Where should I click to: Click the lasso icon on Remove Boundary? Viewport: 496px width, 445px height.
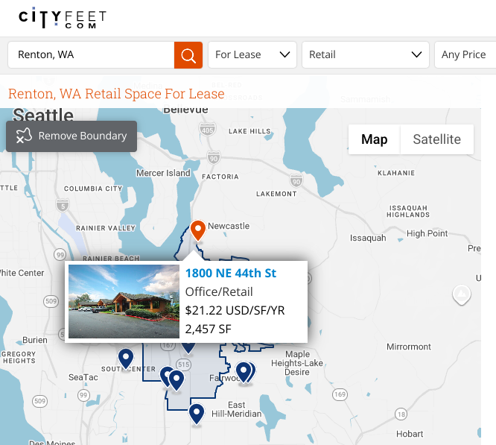coord(24,136)
